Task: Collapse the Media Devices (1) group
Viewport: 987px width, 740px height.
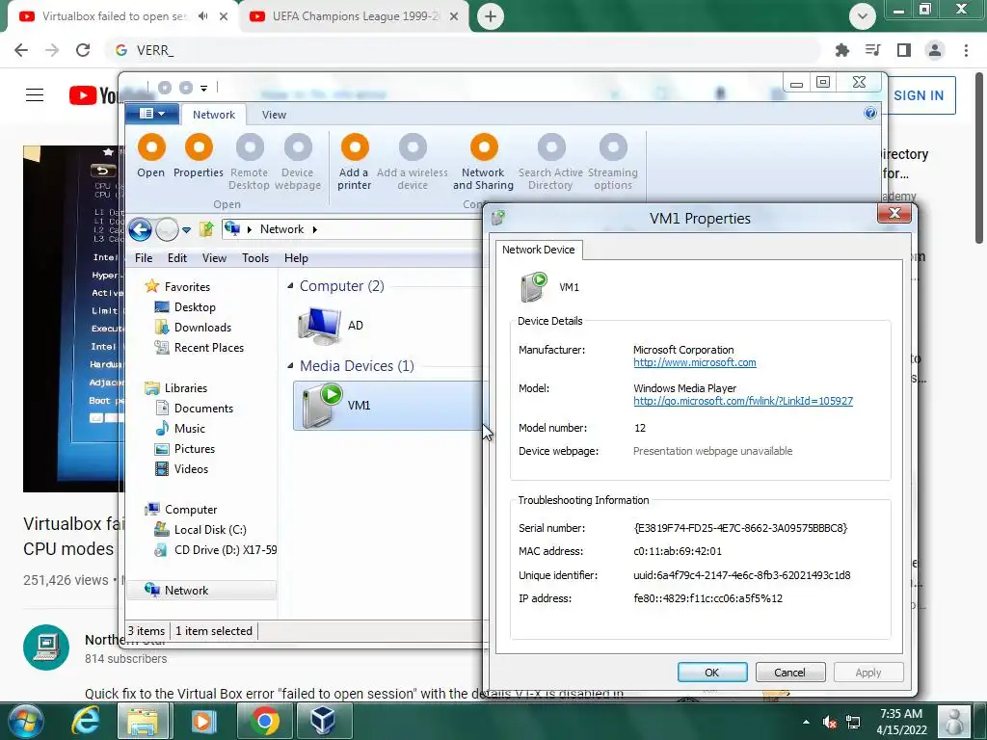Action: (x=290, y=365)
